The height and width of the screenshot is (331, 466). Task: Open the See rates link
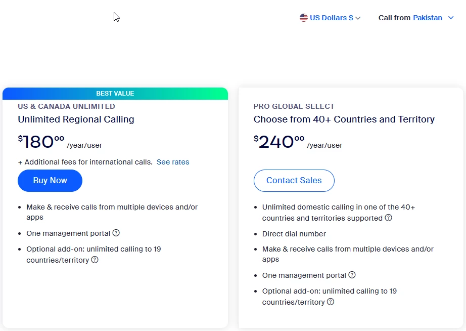[x=173, y=162]
